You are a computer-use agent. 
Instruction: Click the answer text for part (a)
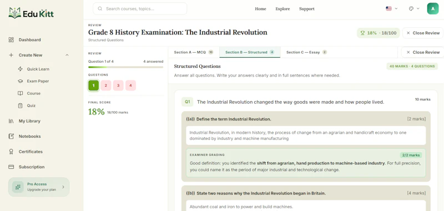click(306, 135)
